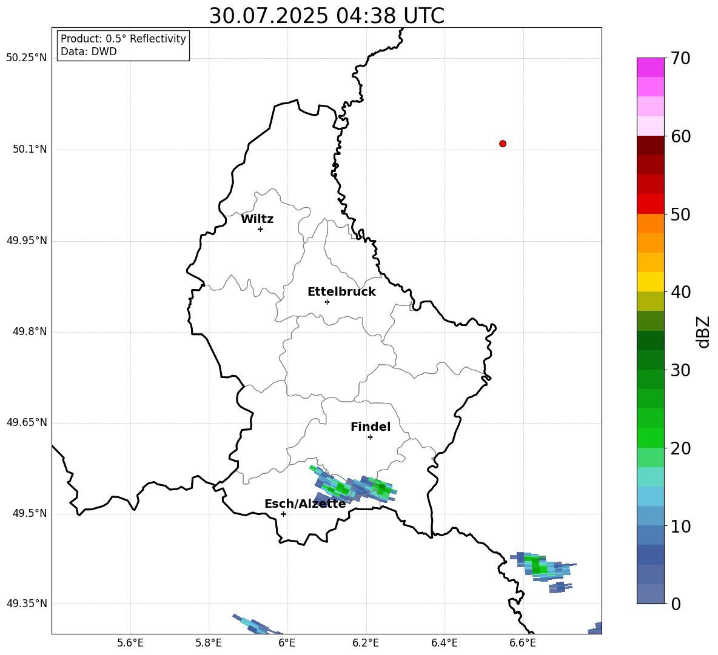The image size is (718, 655).
Task: Click the Esch/Alzette station cross marker
Action: click(283, 514)
